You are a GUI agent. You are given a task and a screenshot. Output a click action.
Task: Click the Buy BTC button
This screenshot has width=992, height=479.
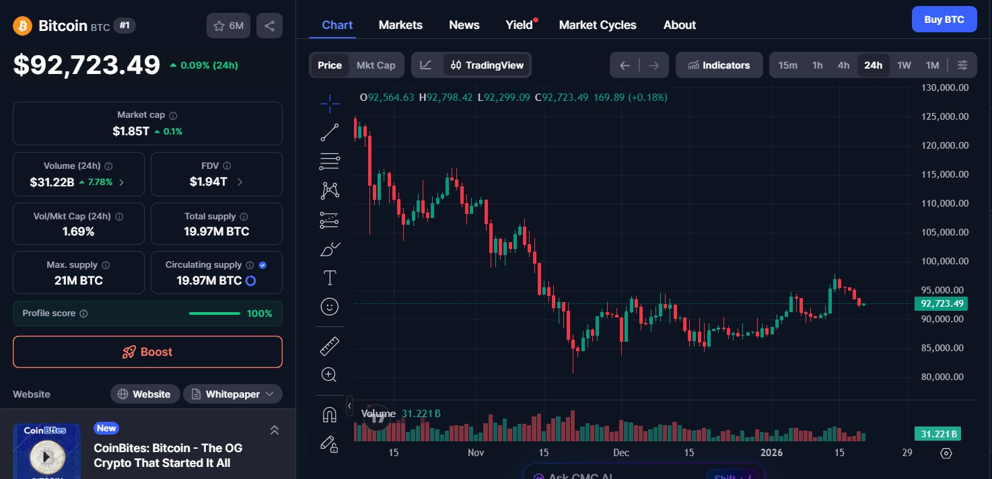coord(944,20)
